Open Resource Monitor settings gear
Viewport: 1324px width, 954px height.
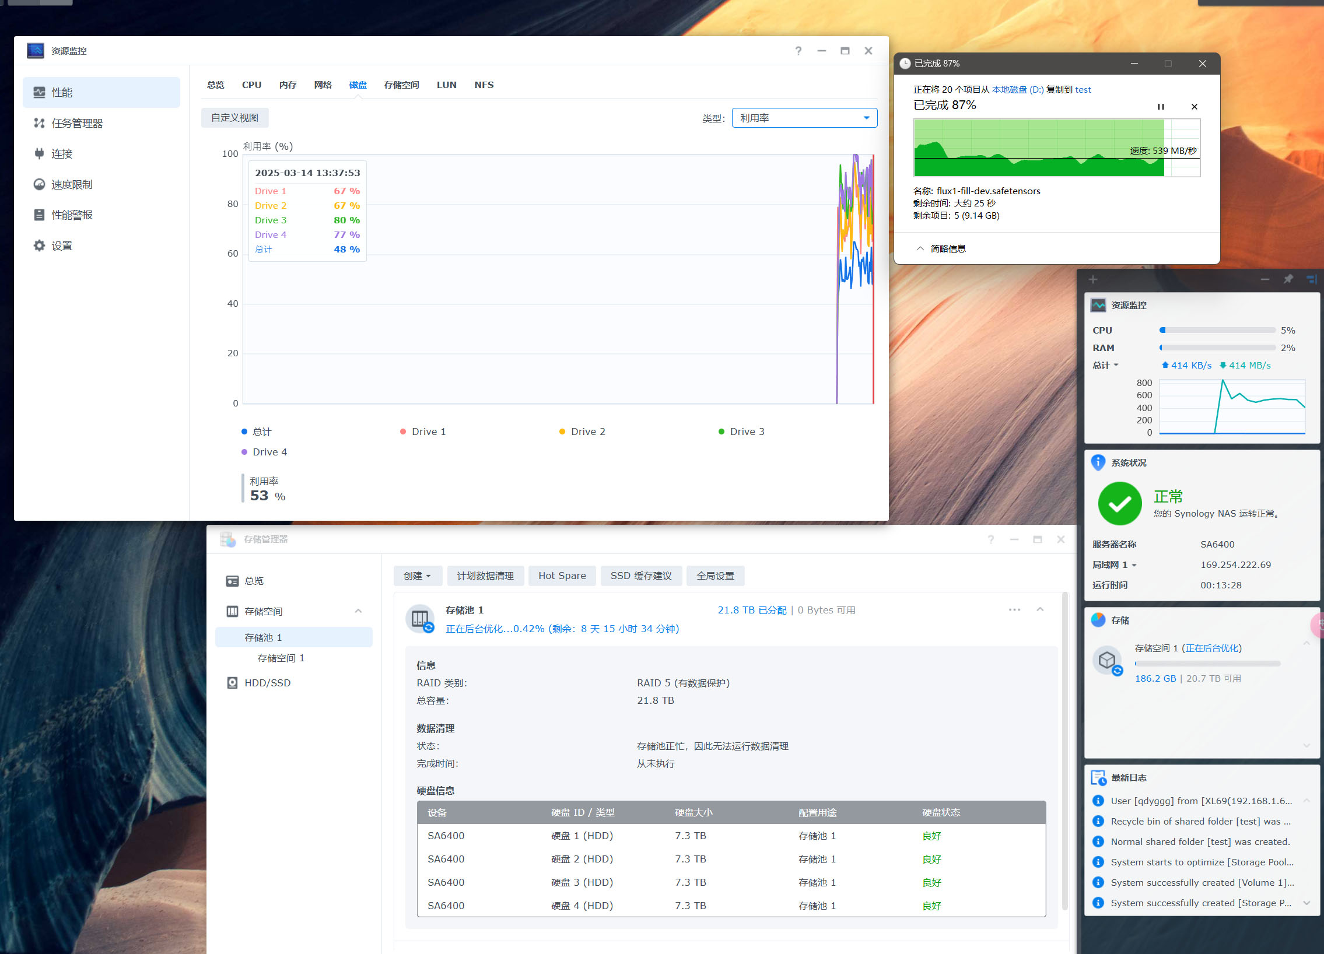(x=39, y=245)
